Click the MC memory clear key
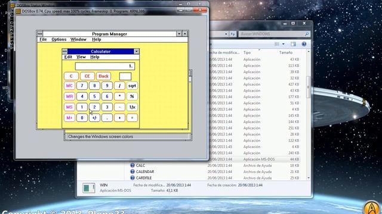Viewport: 382px width, 214px height. click(x=69, y=86)
